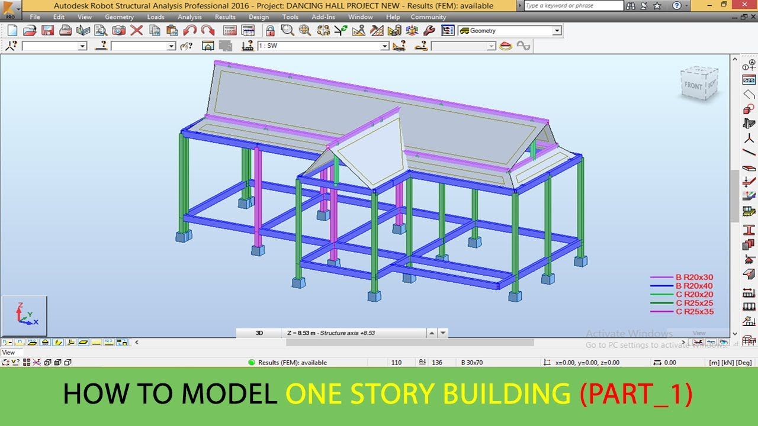This screenshot has width=758, height=426.
Task: Select the Bars red line tool
Action: pyautogui.click(x=749, y=153)
